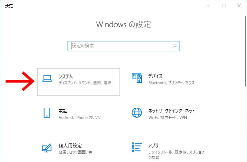The image size is (247, 162).
Task: Click the vertical scrollbar thumb
Action: coord(246,51)
